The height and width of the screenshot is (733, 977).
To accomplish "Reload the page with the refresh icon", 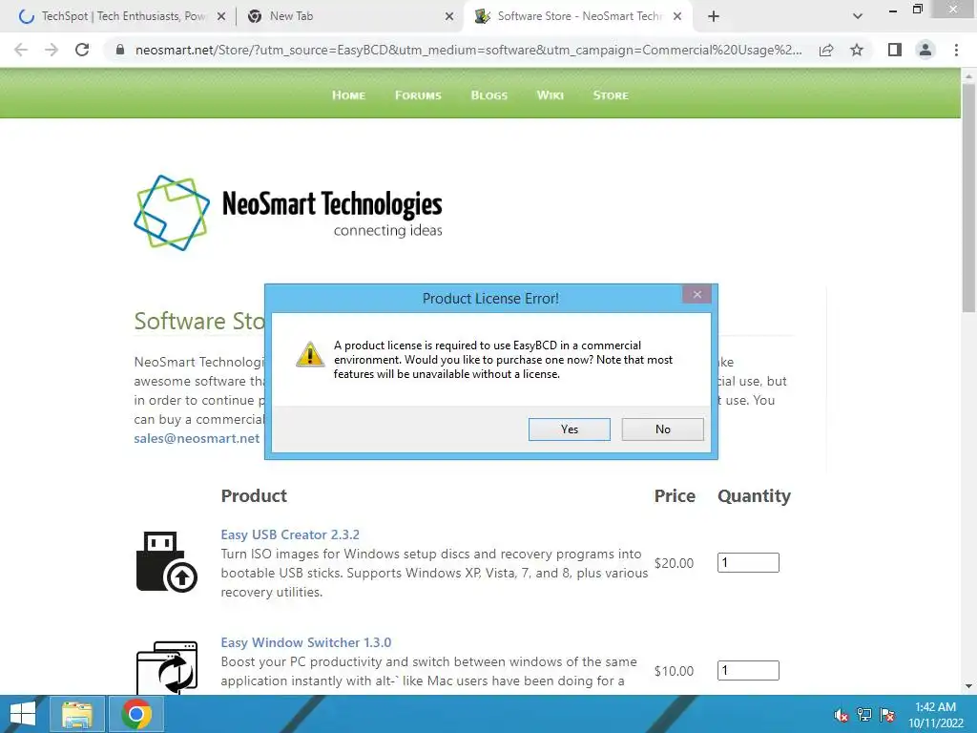I will point(82,50).
